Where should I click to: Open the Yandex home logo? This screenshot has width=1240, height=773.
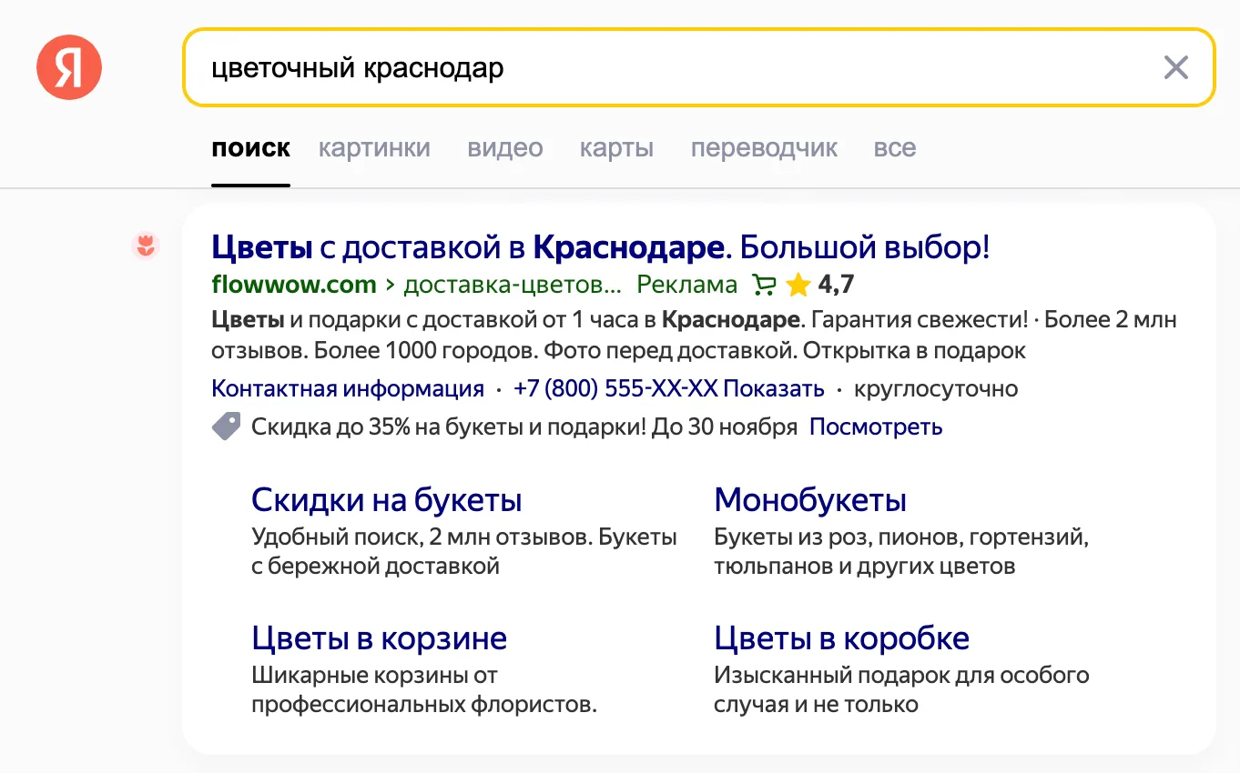pyautogui.click(x=69, y=67)
